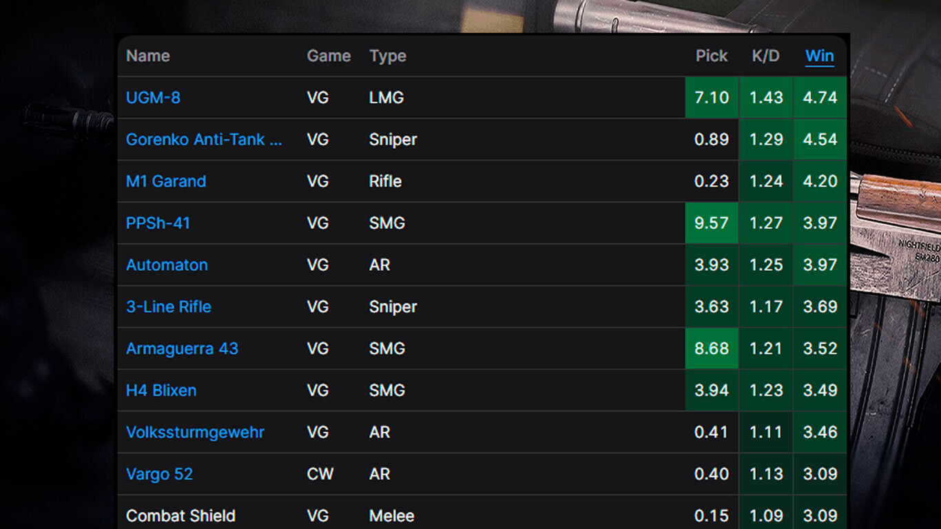Sort table by Win column
Screen dimensions: 941x529
click(820, 56)
